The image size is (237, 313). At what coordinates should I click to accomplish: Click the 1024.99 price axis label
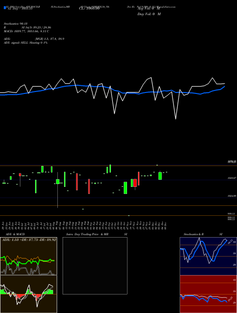point(232,196)
